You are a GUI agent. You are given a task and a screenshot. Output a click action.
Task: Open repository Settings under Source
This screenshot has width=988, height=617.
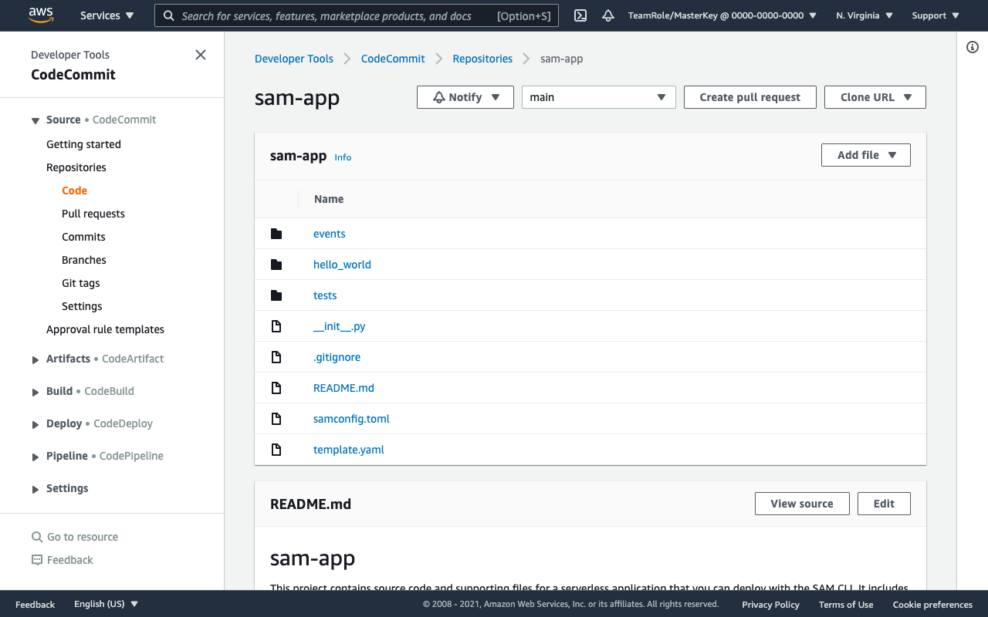[82, 306]
